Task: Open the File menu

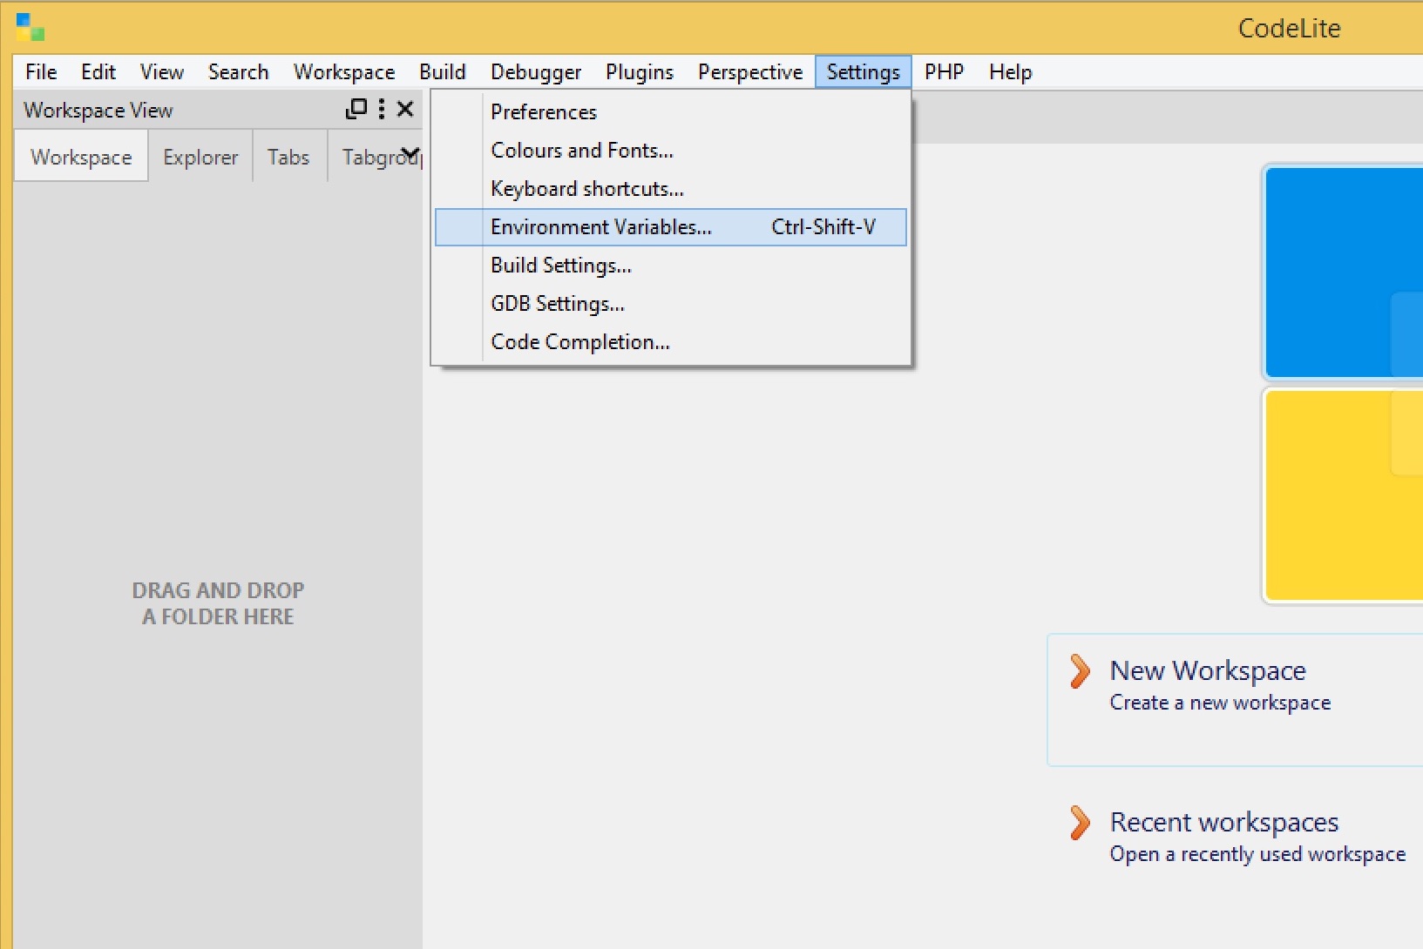Action: tap(41, 72)
